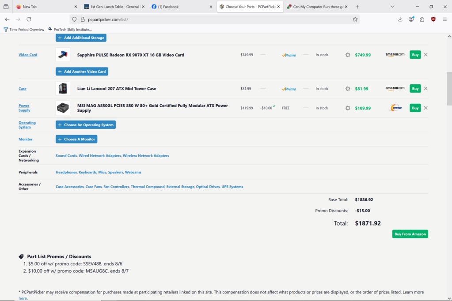The height and width of the screenshot is (301, 452).
Task: Open the MSI power supply thumbnail
Action: (x=63, y=108)
